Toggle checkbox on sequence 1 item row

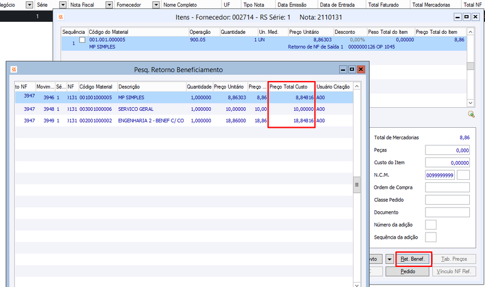pyautogui.click(x=82, y=40)
